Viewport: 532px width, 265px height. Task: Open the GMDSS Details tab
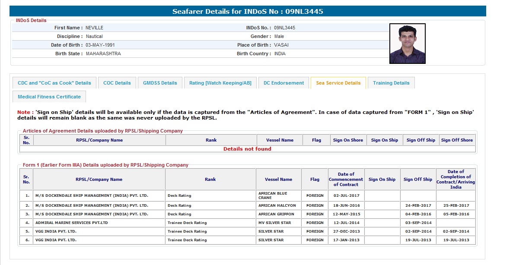coord(160,83)
